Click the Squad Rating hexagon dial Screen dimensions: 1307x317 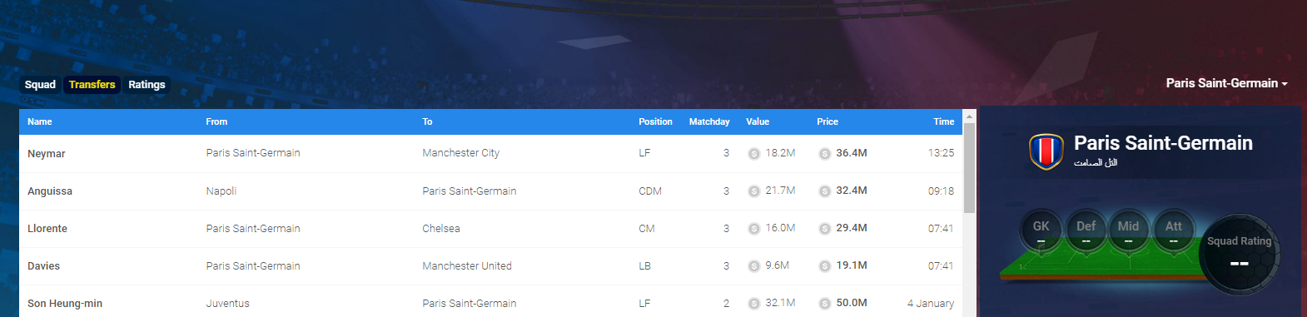pos(1240,254)
